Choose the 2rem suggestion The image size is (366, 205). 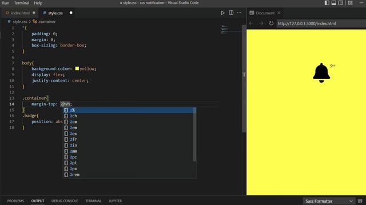coord(129,175)
